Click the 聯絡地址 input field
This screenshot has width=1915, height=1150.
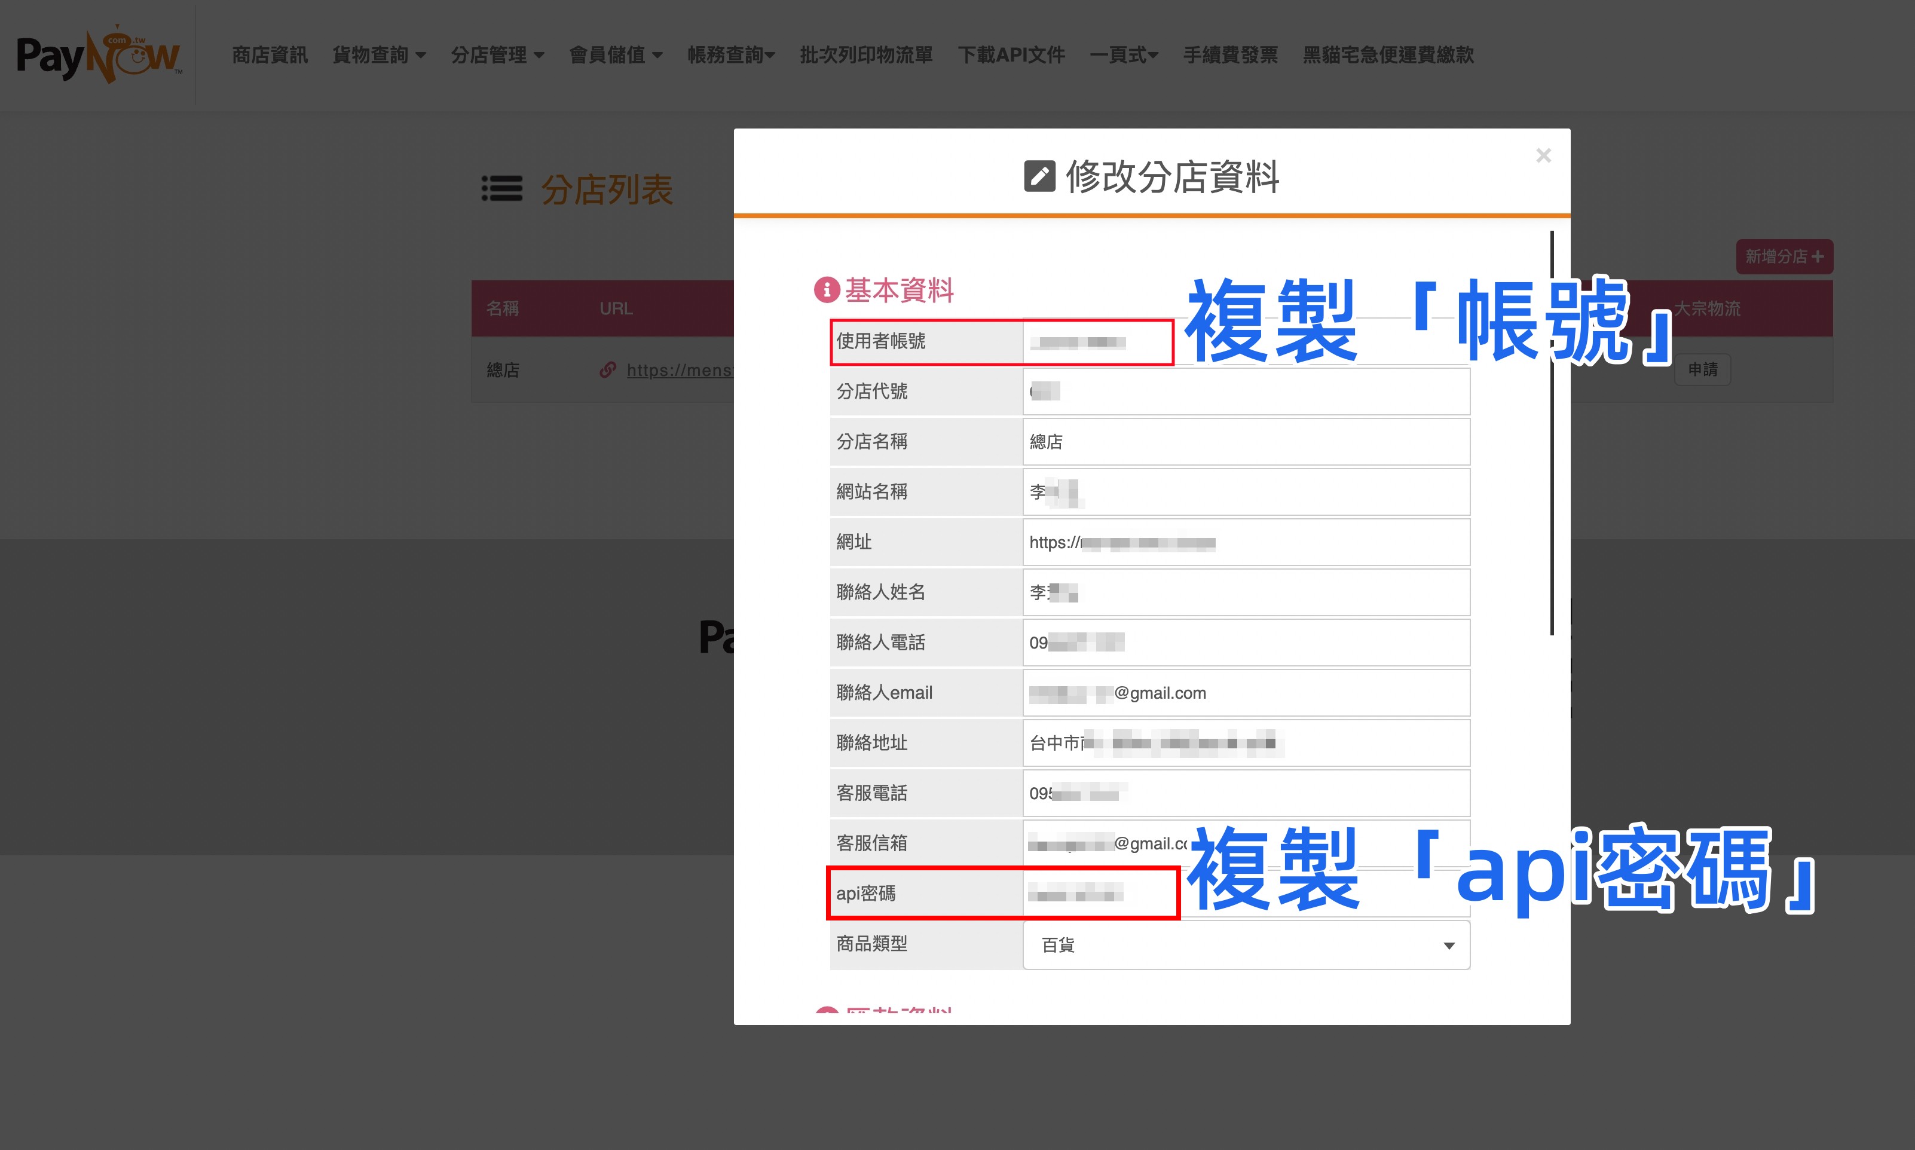coord(1246,743)
